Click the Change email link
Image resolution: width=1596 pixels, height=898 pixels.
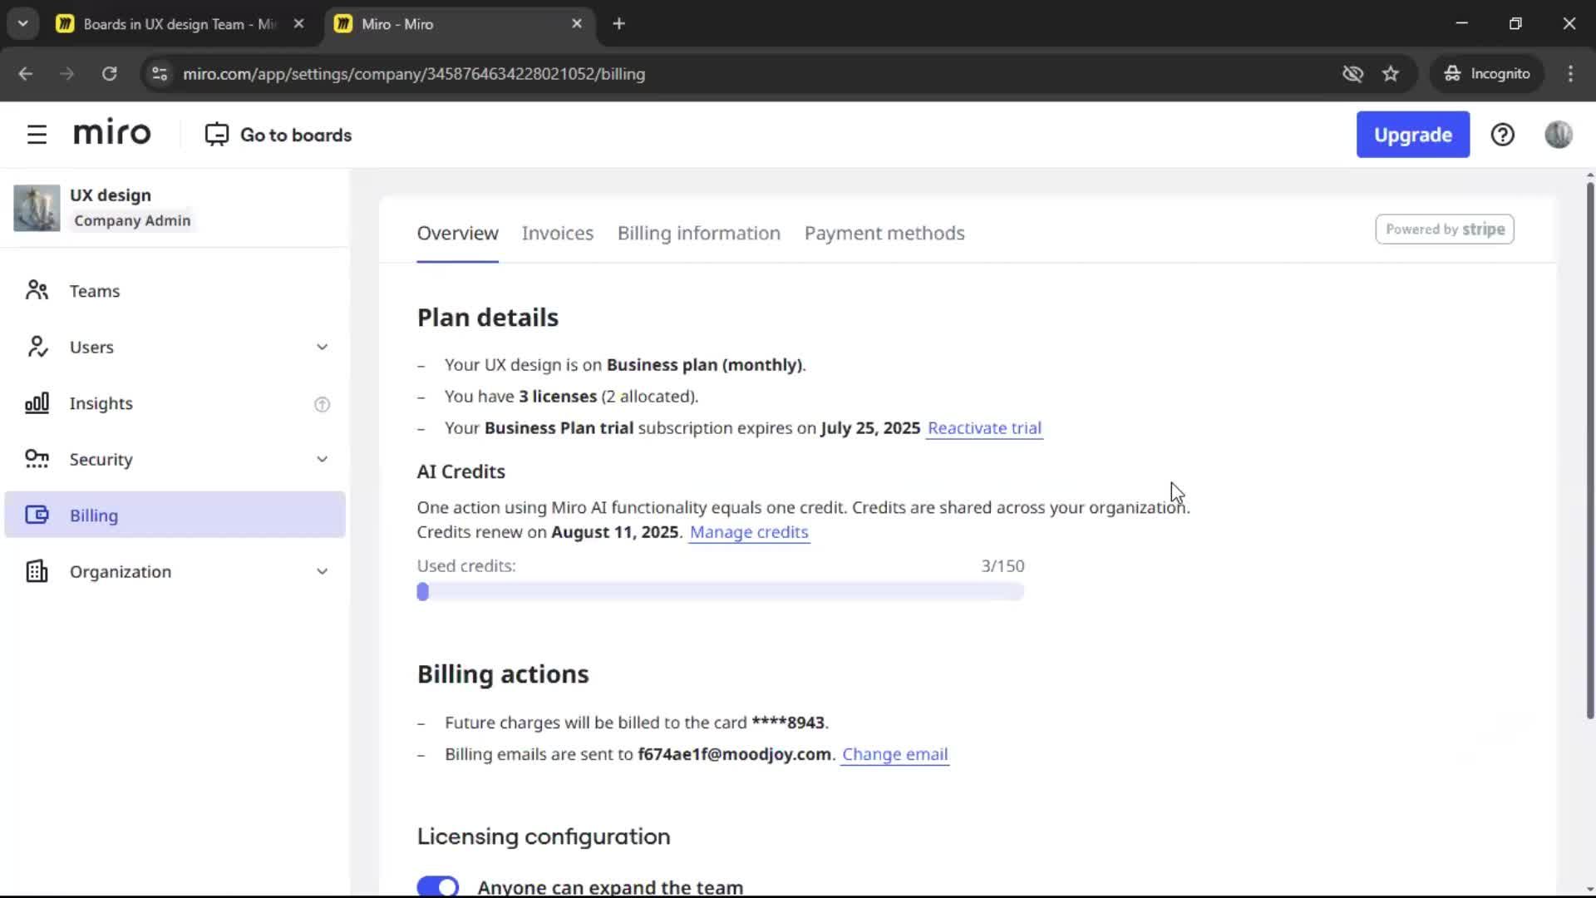(x=894, y=754)
